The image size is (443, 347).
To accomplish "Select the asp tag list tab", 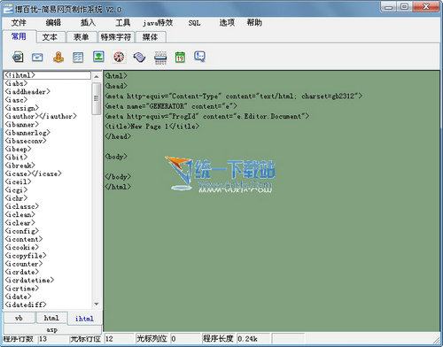I will [52, 329].
